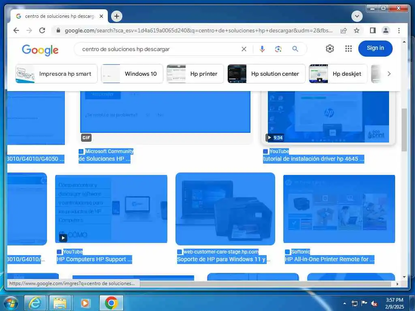The width and height of the screenshot is (415, 311).
Task: Reload the current page
Action: pyautogui.click(x=42, y=30)
